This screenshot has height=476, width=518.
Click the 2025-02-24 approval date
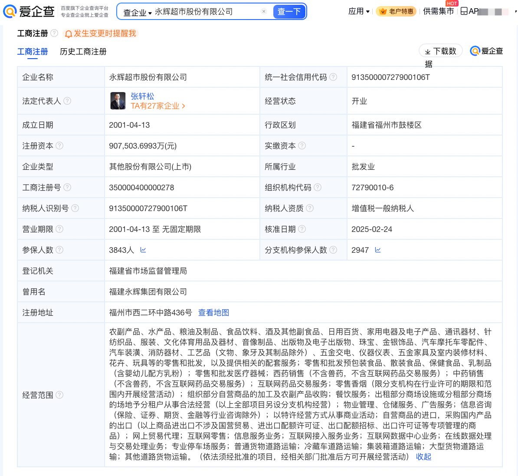coord(372,229)
